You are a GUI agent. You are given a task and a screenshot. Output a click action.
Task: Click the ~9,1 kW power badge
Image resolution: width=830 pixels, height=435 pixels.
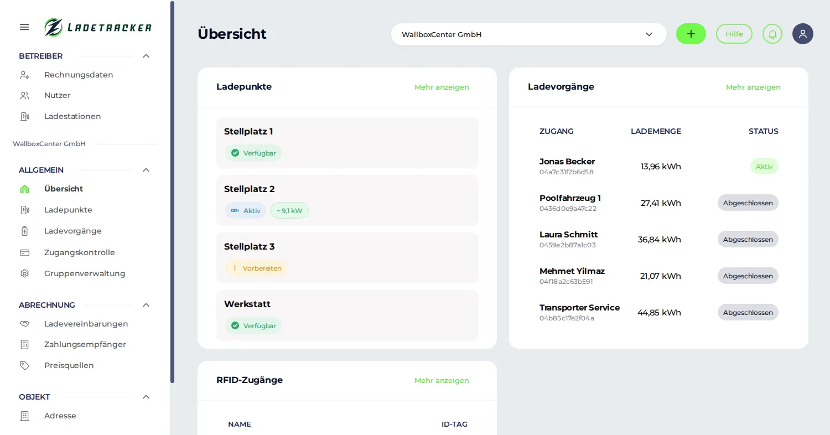point(289,210)
